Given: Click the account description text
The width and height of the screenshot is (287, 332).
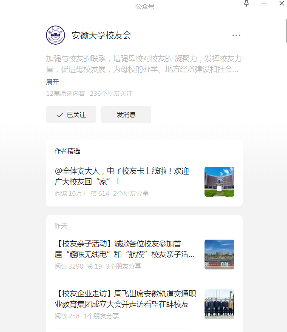Looking at the screenshot, I should pos(144,64).
